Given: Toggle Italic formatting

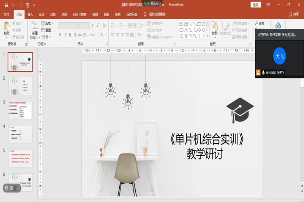Looking at the screenshot, I should point(65,35).
